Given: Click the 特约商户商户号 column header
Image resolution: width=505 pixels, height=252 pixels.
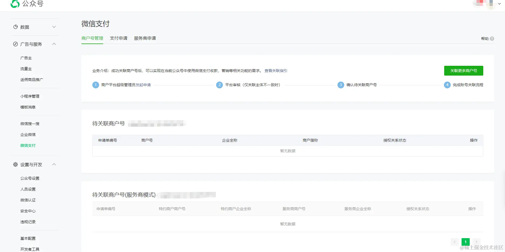Looking at the screenshot, I should coord(172,209).
